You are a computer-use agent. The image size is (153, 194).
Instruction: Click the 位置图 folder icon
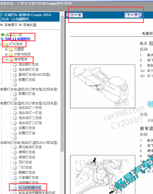(x=11, y=50)
